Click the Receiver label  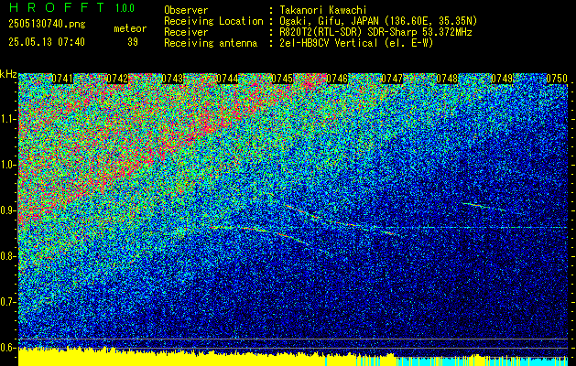click(x=186, y=32)
